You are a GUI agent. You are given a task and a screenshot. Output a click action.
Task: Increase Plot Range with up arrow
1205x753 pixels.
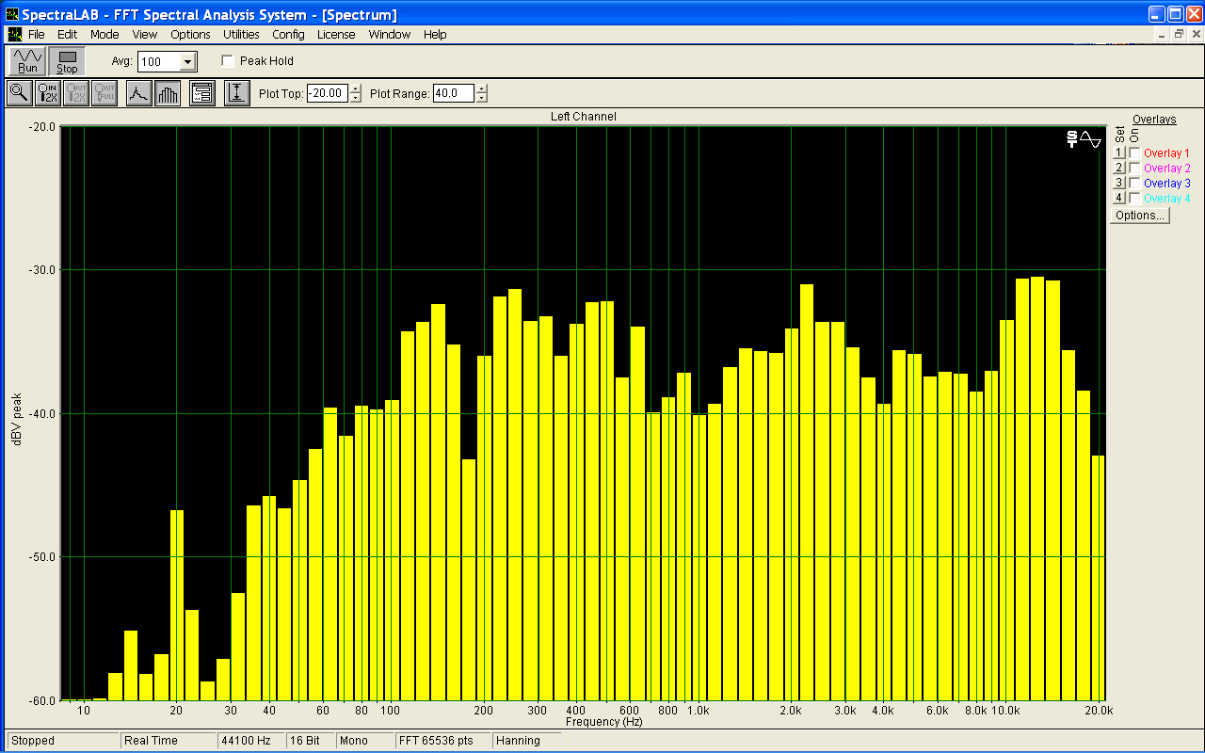click(x=482, y=88)
